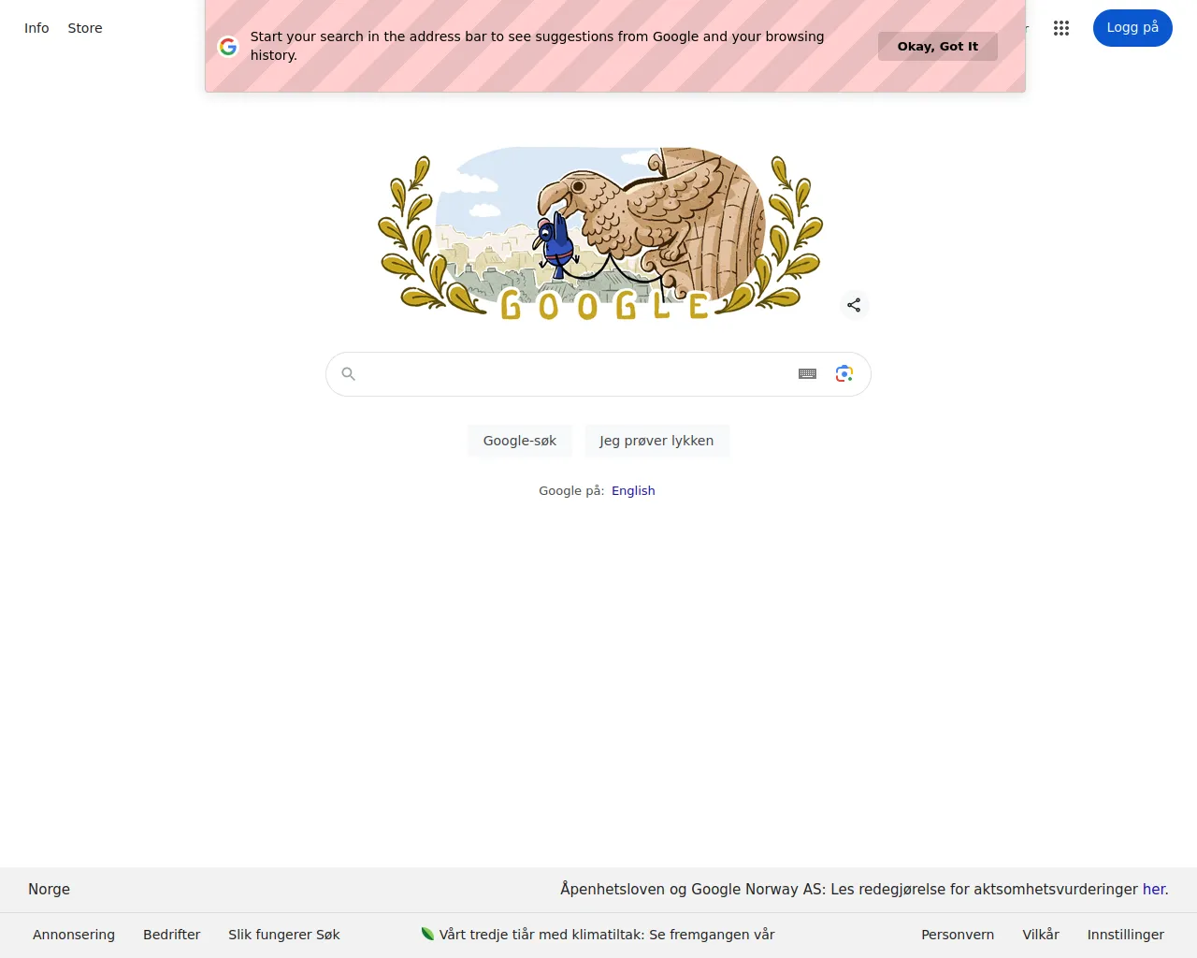Dismiss banner with Okay, Got It
Viewport: 1197px width, 958px height.
[x=938, y=46]
